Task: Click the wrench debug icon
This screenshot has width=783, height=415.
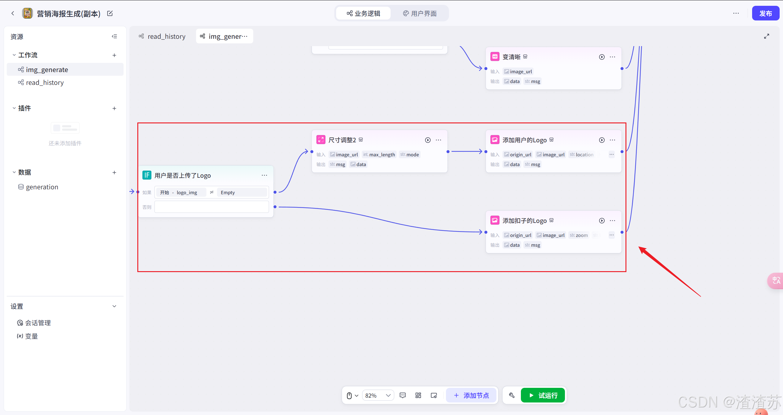Action: point(512,395)
